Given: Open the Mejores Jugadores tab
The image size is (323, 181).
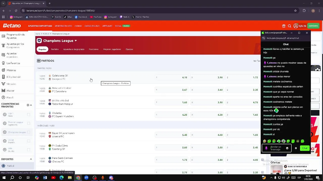Looking at the screenshot, I should click(x=112, y=49).
